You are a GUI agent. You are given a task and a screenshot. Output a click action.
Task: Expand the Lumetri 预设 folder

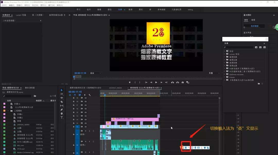point(224,54)
